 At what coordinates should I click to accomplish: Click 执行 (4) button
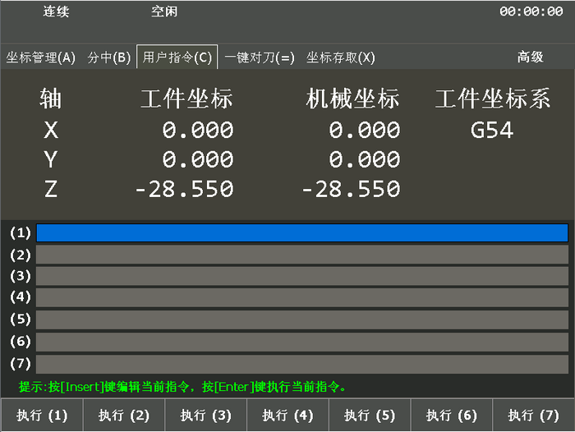[287, 416]
